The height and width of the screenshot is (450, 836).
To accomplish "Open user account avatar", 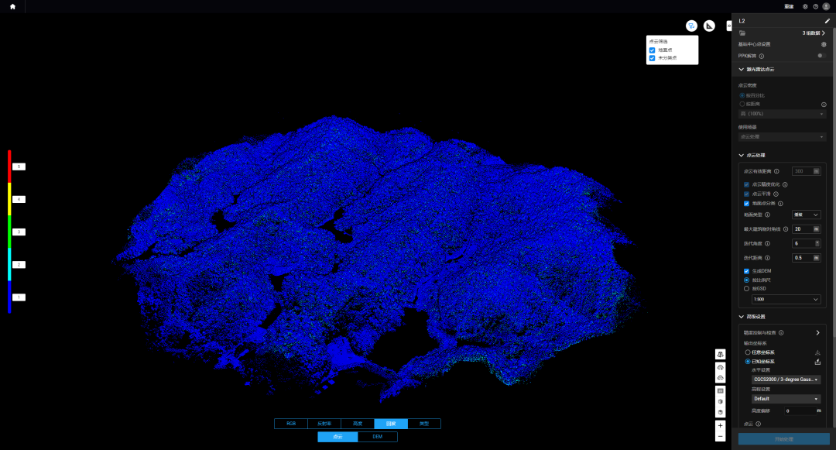I will coord(826,6).
